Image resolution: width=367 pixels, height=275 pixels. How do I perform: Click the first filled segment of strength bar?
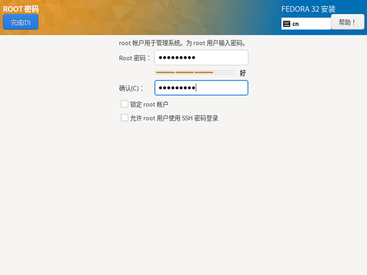[x=165, y=72]
